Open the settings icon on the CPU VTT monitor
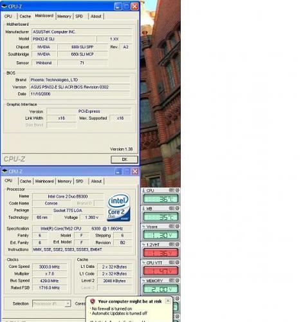Viewport: 303px width, 322px height. [171, 262]
